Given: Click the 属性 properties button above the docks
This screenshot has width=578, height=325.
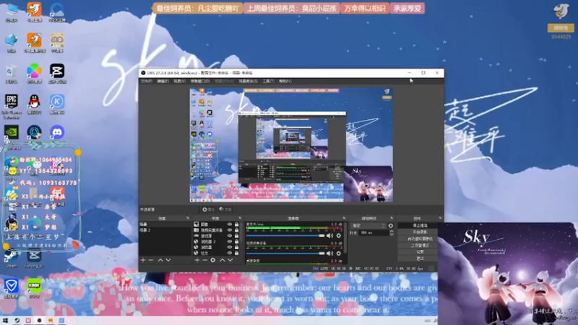Looking at the screenshot, I should [208, 209].
